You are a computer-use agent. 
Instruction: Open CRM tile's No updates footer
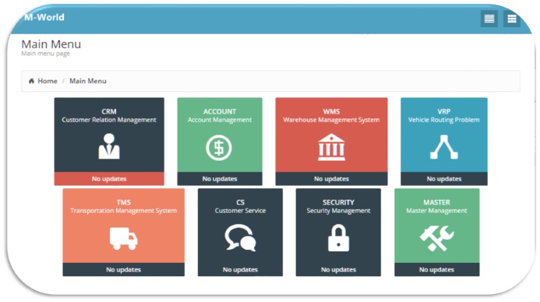[109, 178]
